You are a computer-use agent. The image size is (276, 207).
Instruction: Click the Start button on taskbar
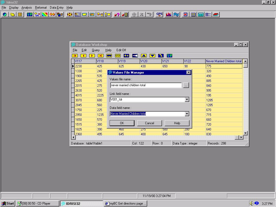tap(8, 203)
